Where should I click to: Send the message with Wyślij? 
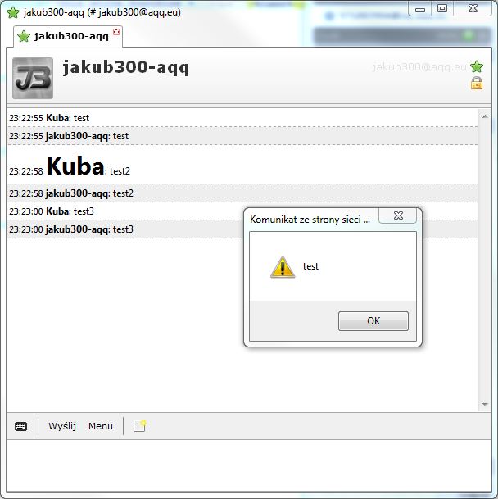62,426
